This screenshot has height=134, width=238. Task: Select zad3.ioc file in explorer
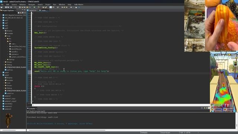coord(9,70)
